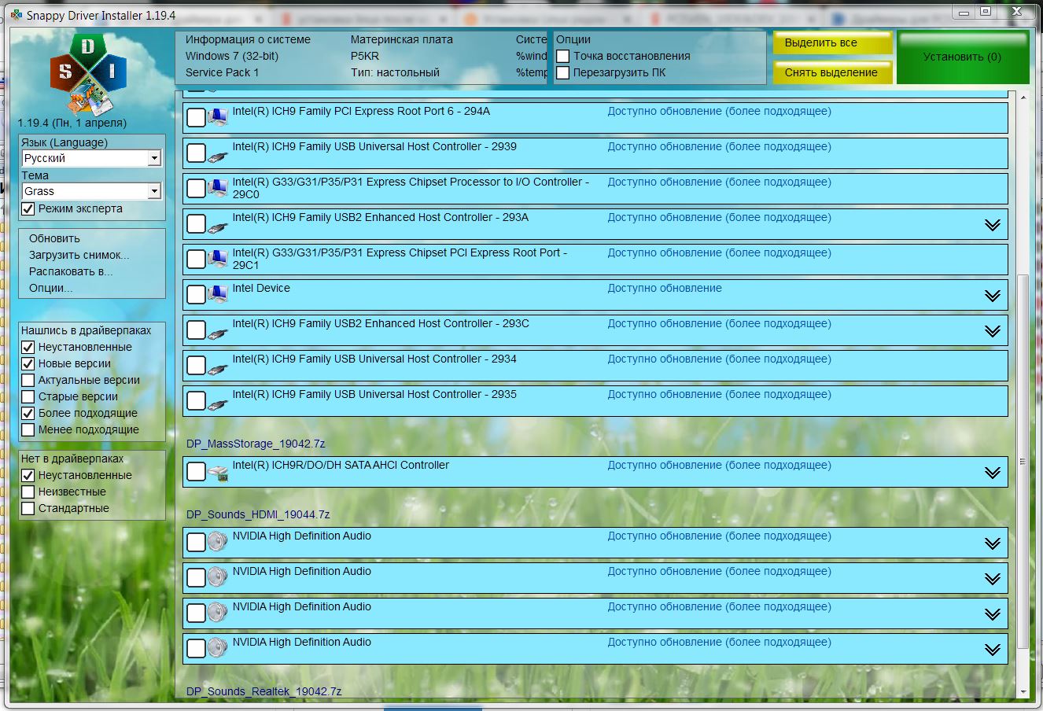
Task: Click update status of USB Universal Host Controller - 2935
Action: (x=719, y=394)
